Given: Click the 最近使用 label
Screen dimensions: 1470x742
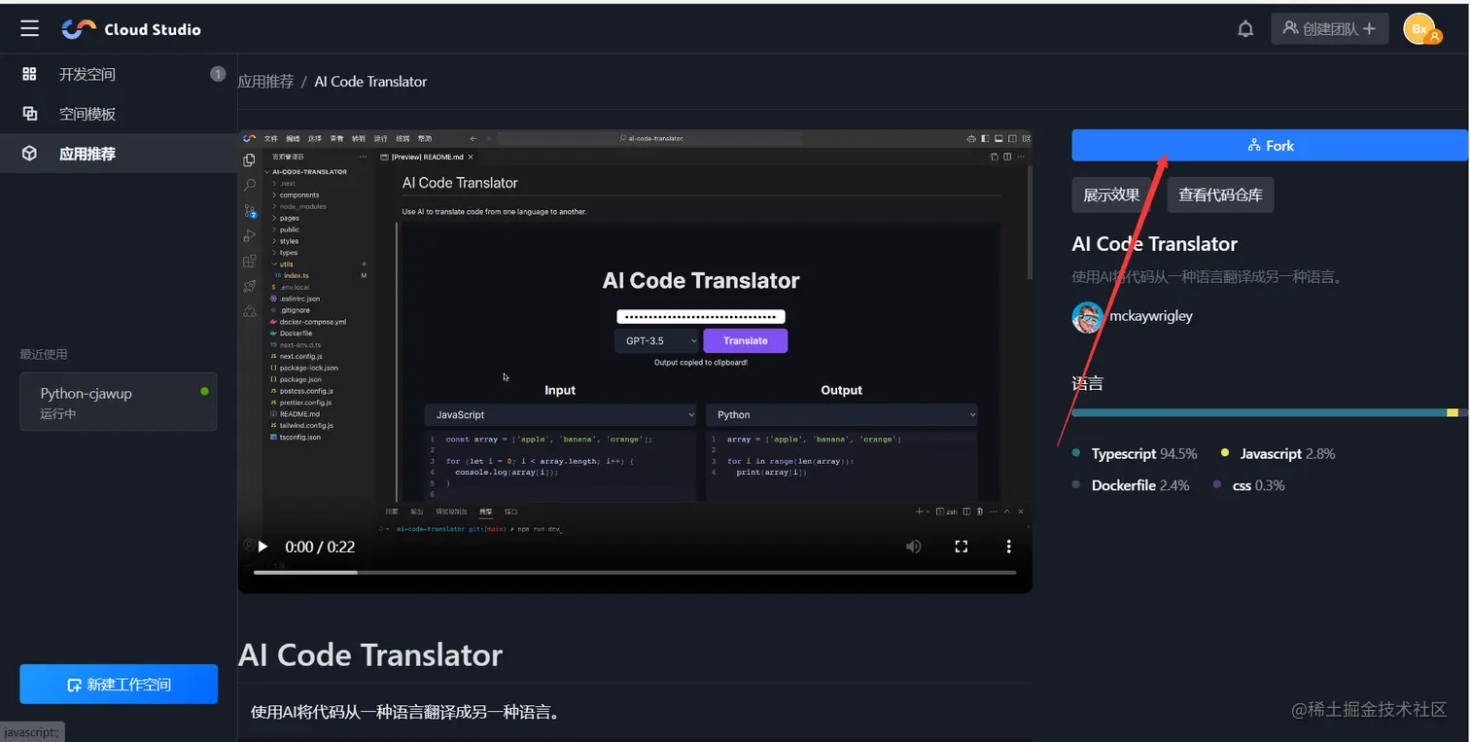Looking at the screenshot, I should [x=44, y=354].
